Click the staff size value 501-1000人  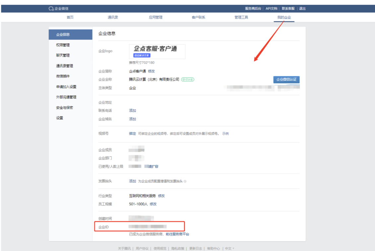tap(138, 204)
